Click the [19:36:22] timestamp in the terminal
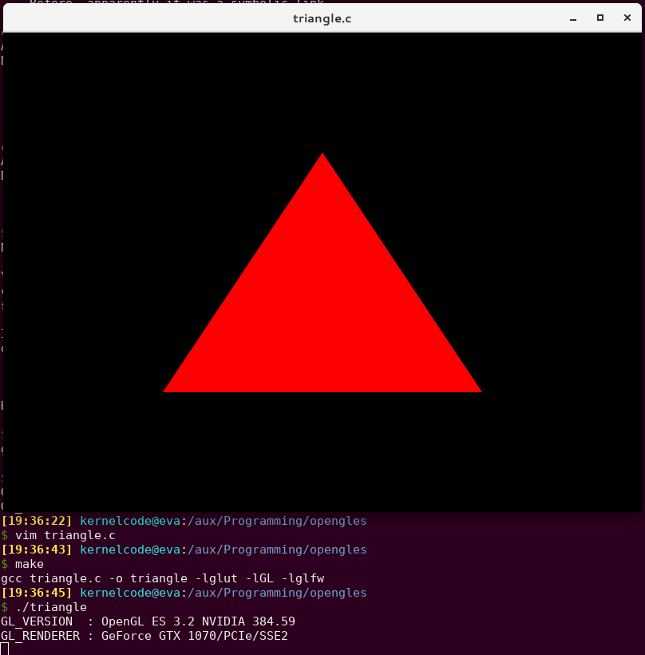This screenshot has width=645, height=655. 37,521
